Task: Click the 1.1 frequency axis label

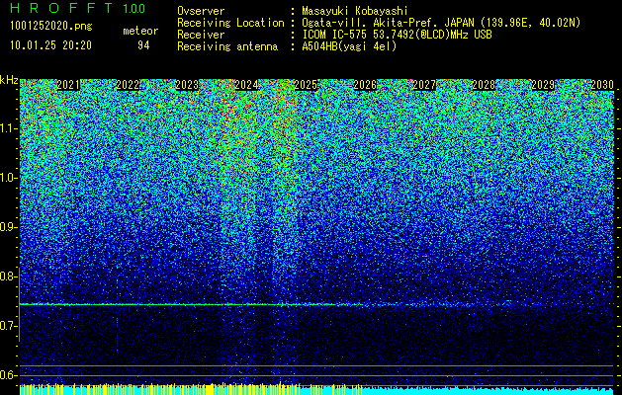Action: 9,128
